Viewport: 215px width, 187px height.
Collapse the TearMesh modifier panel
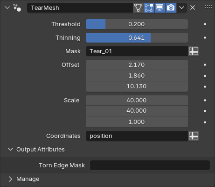click(7, 7)
